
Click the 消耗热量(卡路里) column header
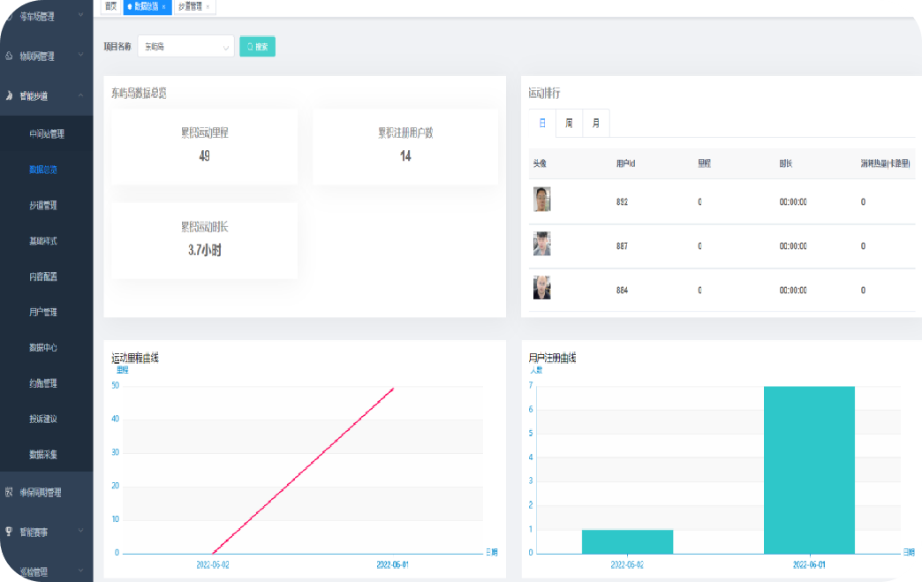(x=886, y=163)
